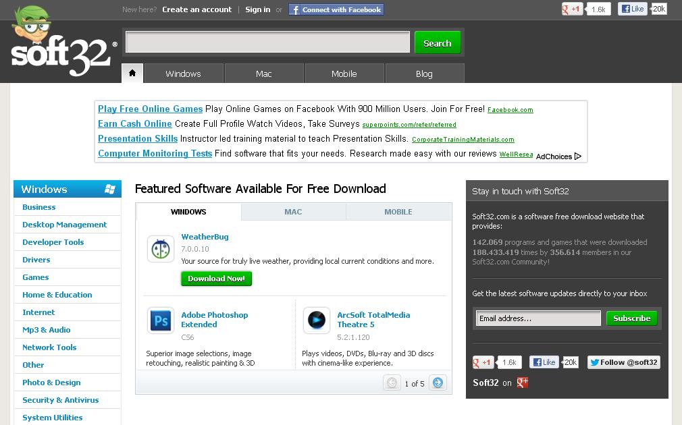Open Play Free Online Games ad link

coord(150,109)
